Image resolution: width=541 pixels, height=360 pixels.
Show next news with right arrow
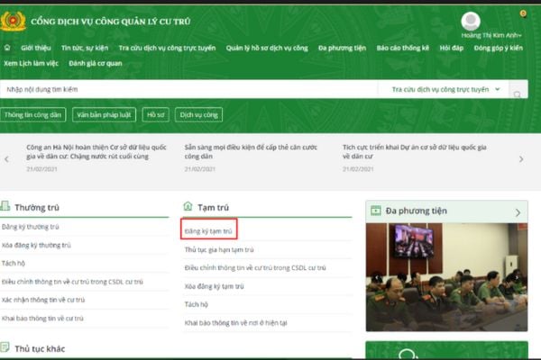520,159
